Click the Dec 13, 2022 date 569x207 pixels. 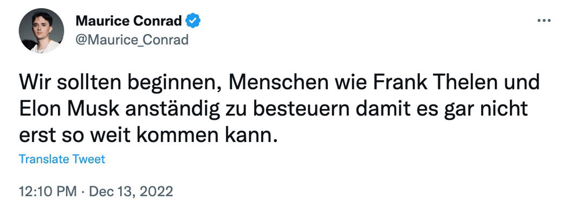[x=131, y=191]
